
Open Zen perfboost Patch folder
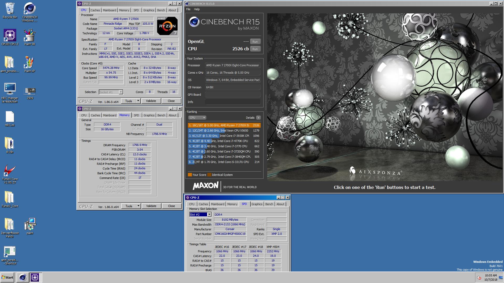10,228
